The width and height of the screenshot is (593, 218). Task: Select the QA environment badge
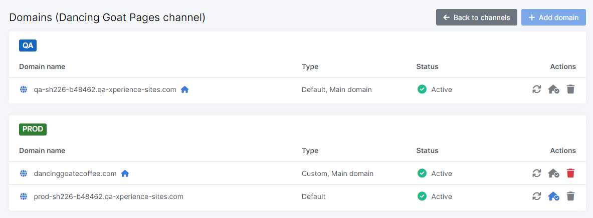click(28, 45)
